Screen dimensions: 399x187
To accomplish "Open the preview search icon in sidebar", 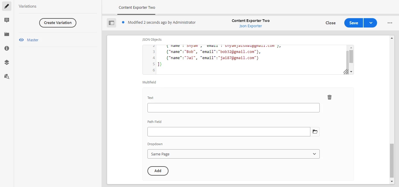I will pos(7,76).
